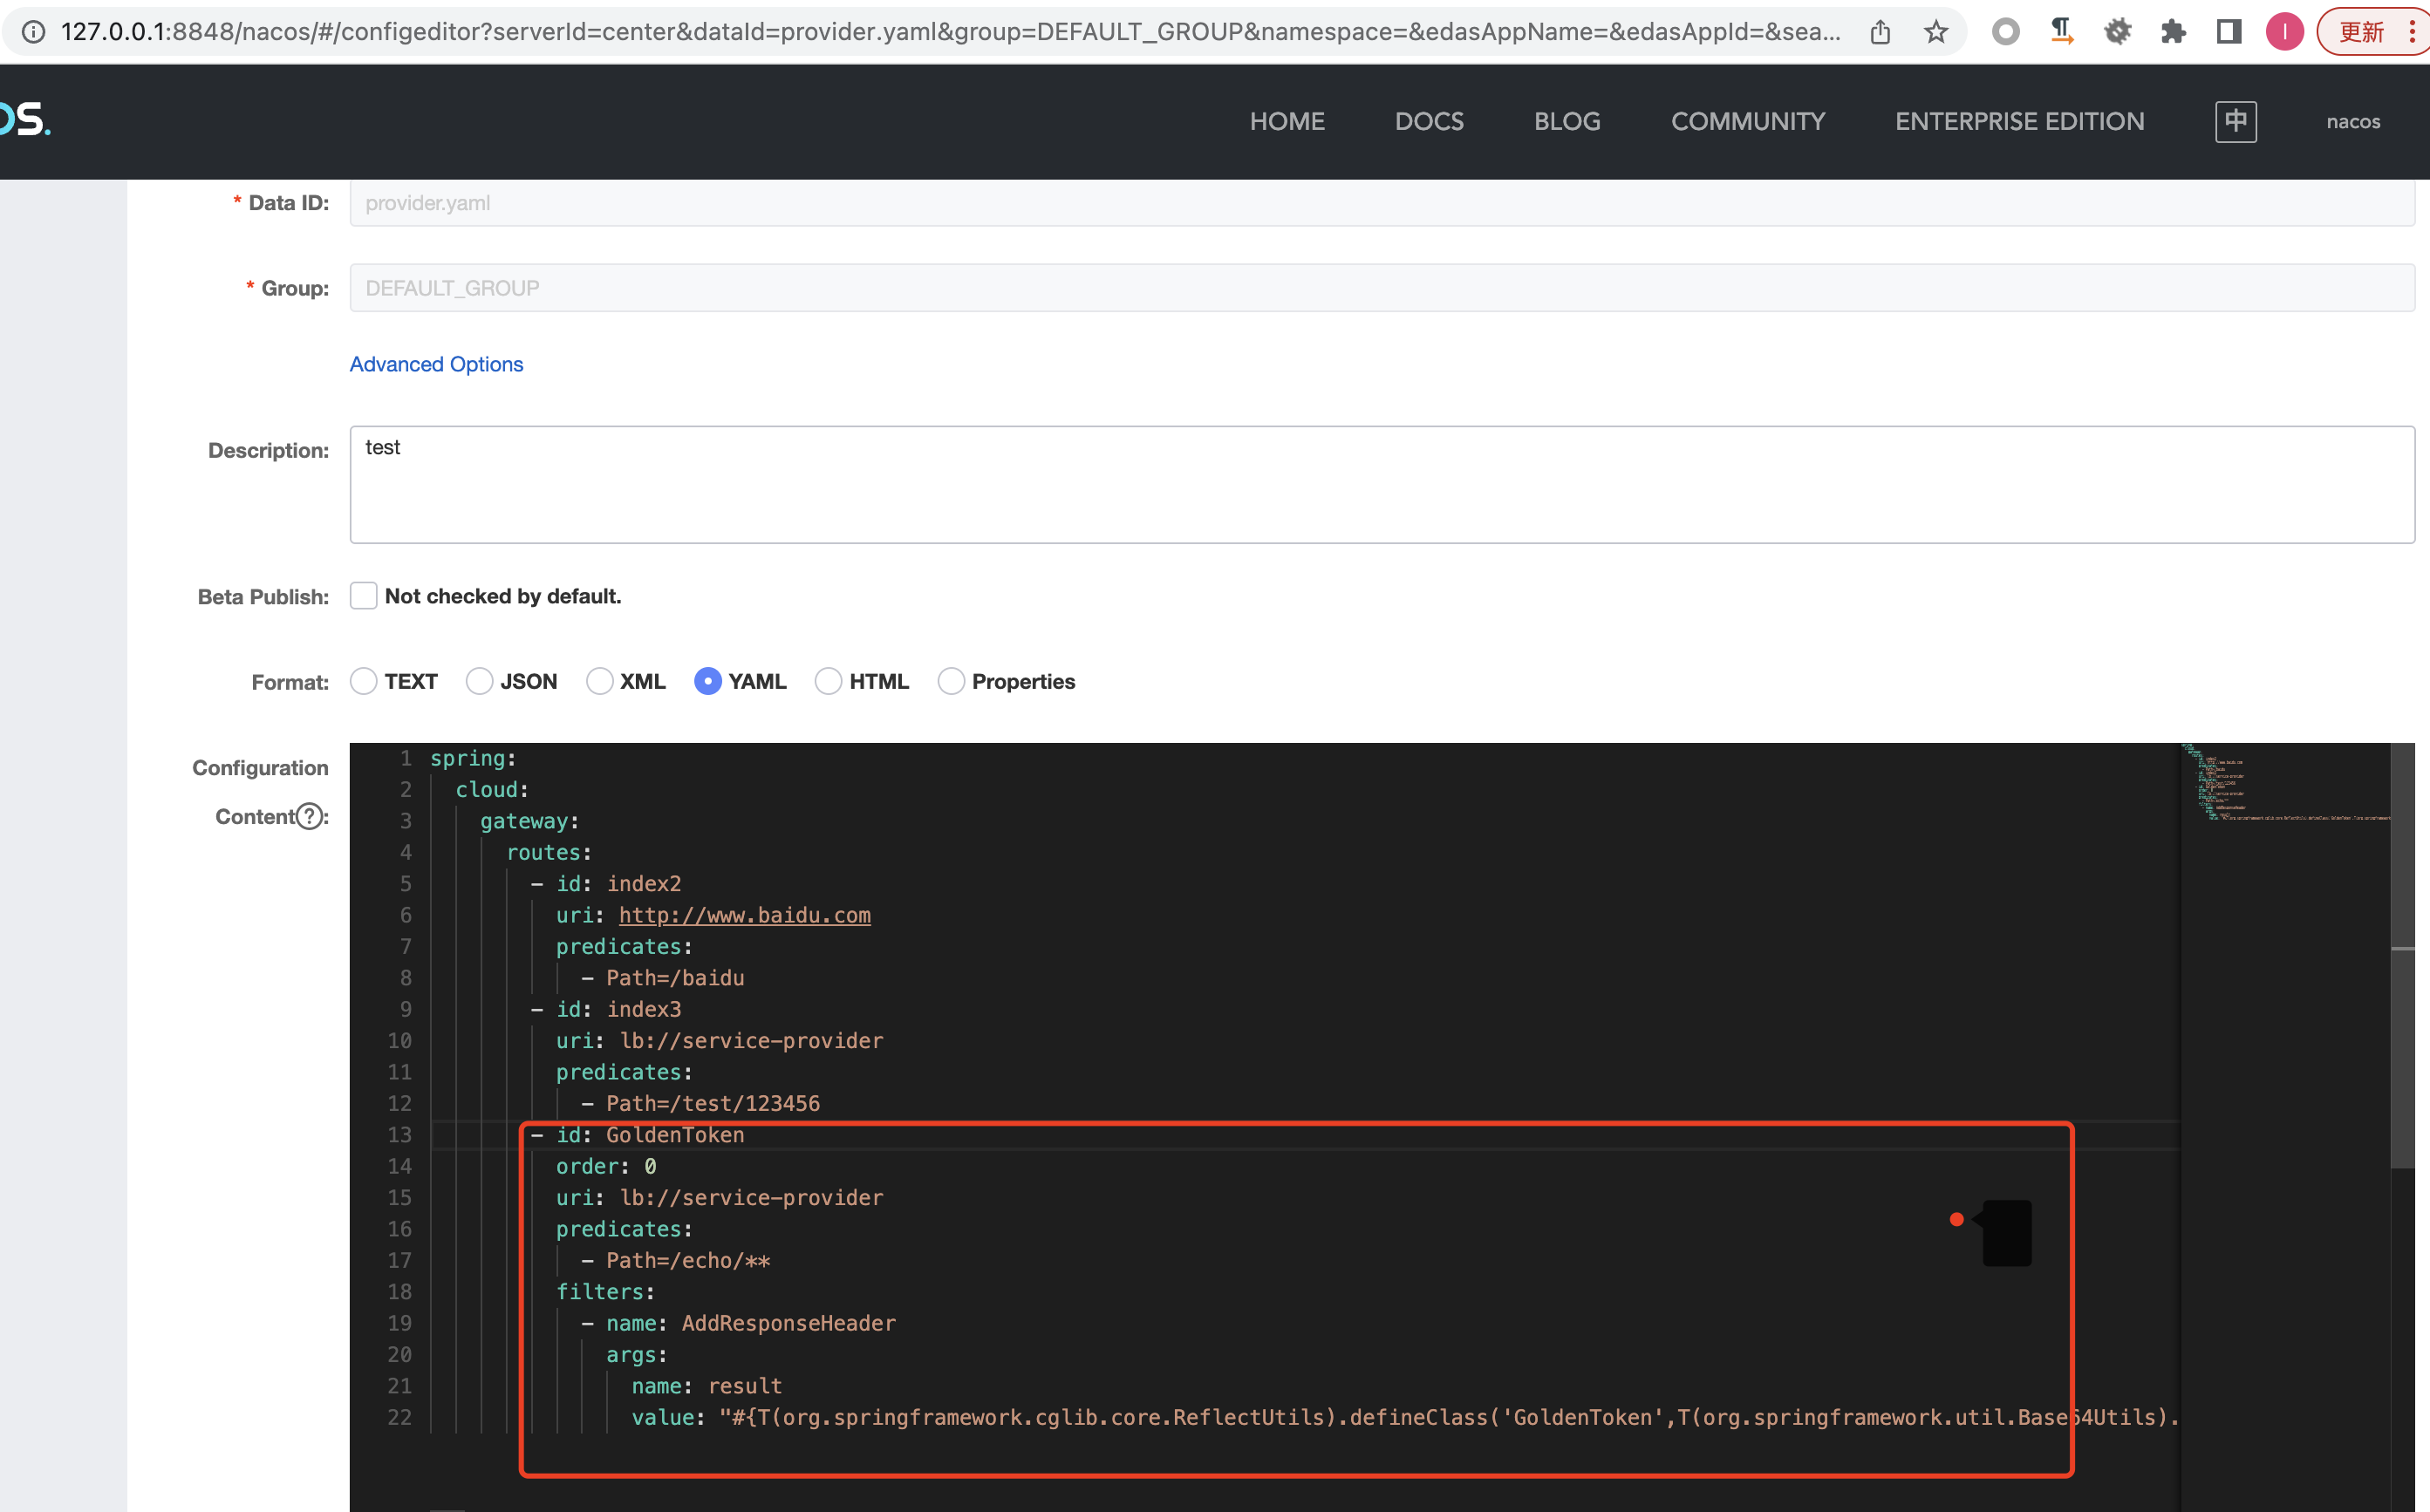Go to the COMMUNITY tab

[1747, 121]
